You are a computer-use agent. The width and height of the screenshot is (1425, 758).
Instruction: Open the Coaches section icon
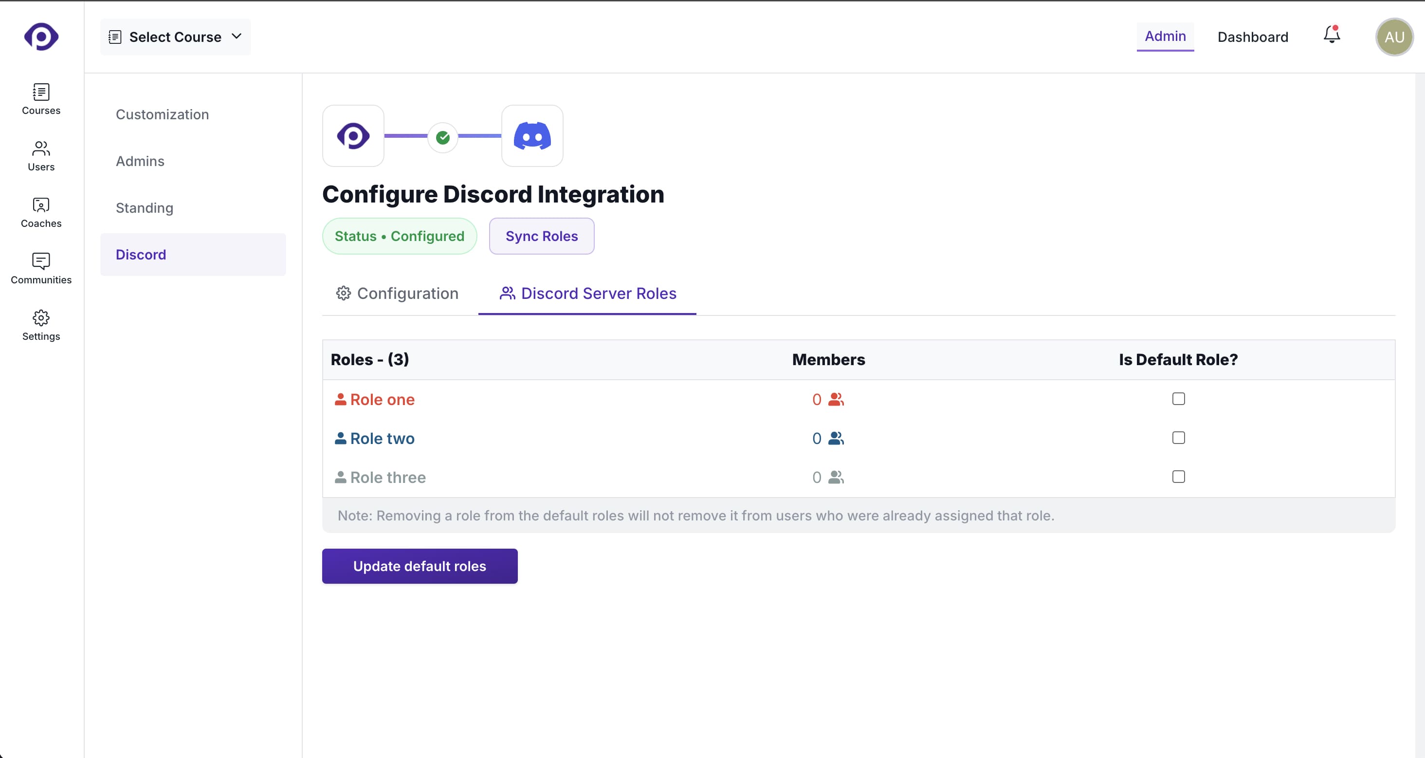click(41, 212)
